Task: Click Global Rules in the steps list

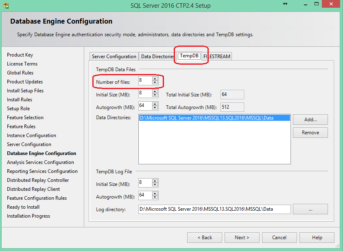Action: (x=20, y=73)
